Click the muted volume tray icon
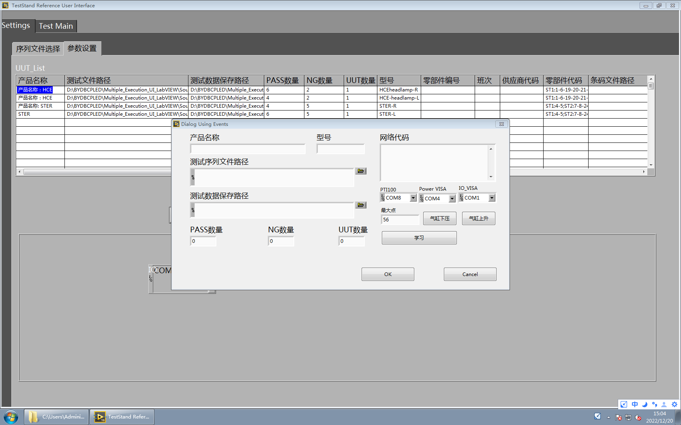Screen dimensions: 681x425 point(638,417)
